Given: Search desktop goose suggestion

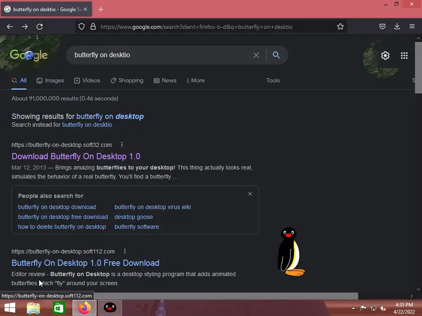Looking at the screenshot, I should (x=134, y=217).
